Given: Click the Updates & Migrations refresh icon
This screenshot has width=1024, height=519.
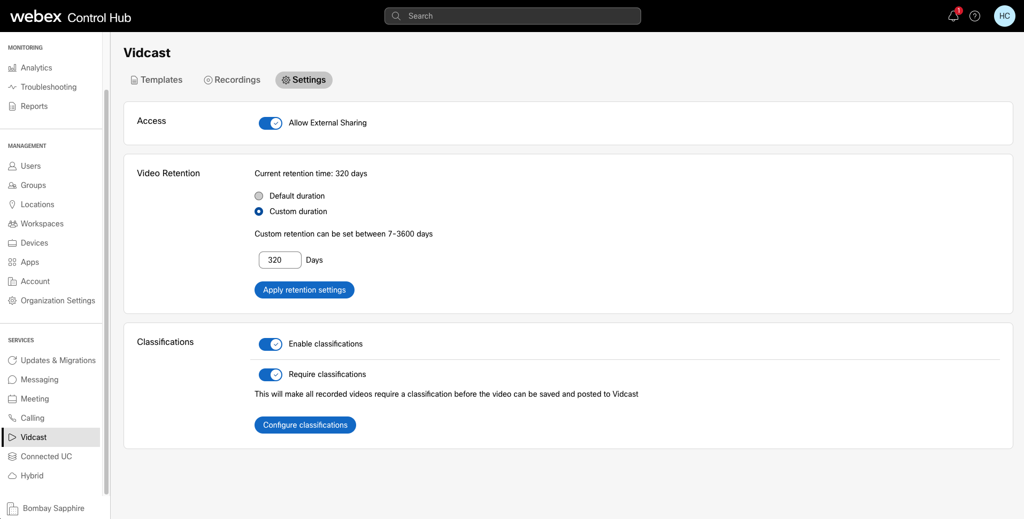Looking at the screenshot, I should point(12,360).
